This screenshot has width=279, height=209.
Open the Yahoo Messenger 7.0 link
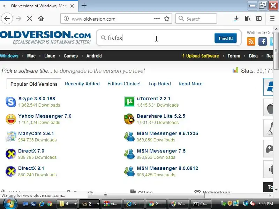point(45,116)
